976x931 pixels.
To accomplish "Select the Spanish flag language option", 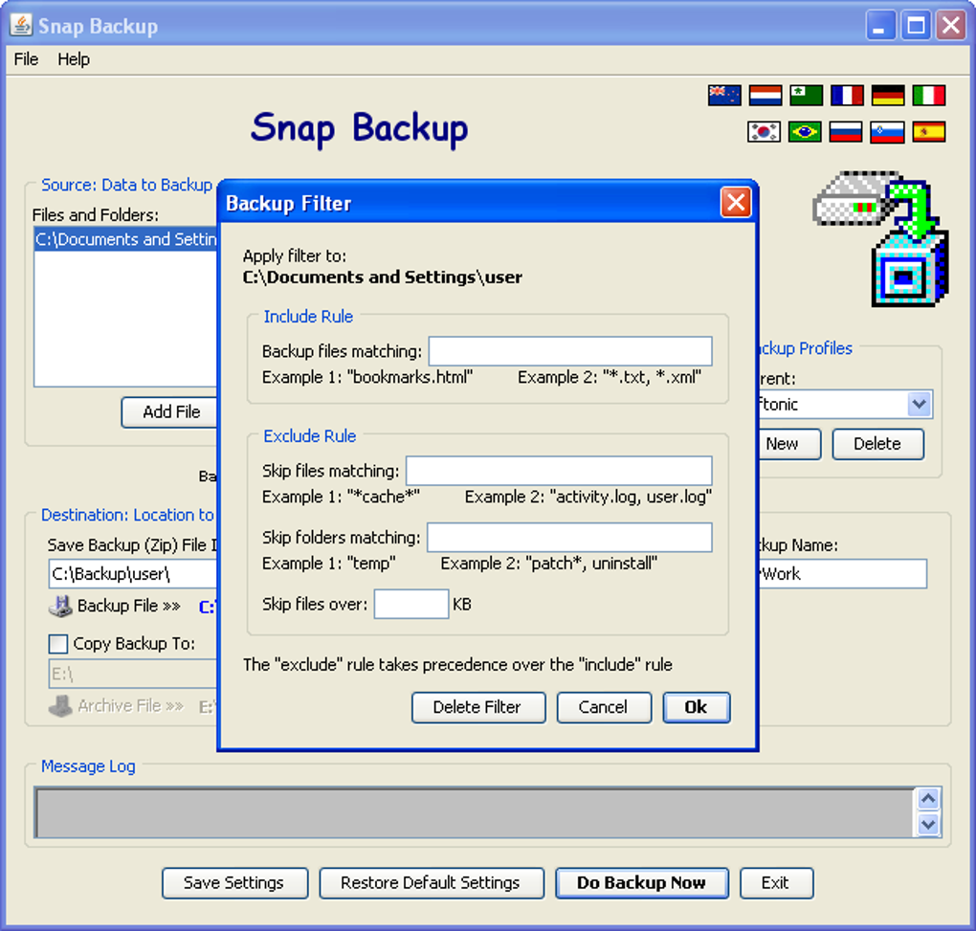I will (x=929, y=132).
